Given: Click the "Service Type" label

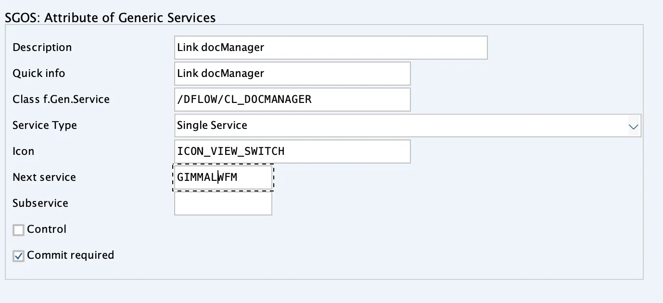Looking at the screenshot, I should point(45,126).
